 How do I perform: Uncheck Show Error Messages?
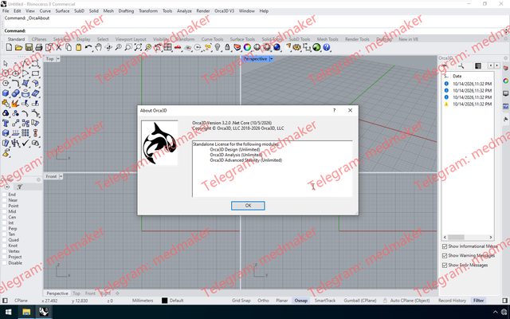click(x=445, y=266)
